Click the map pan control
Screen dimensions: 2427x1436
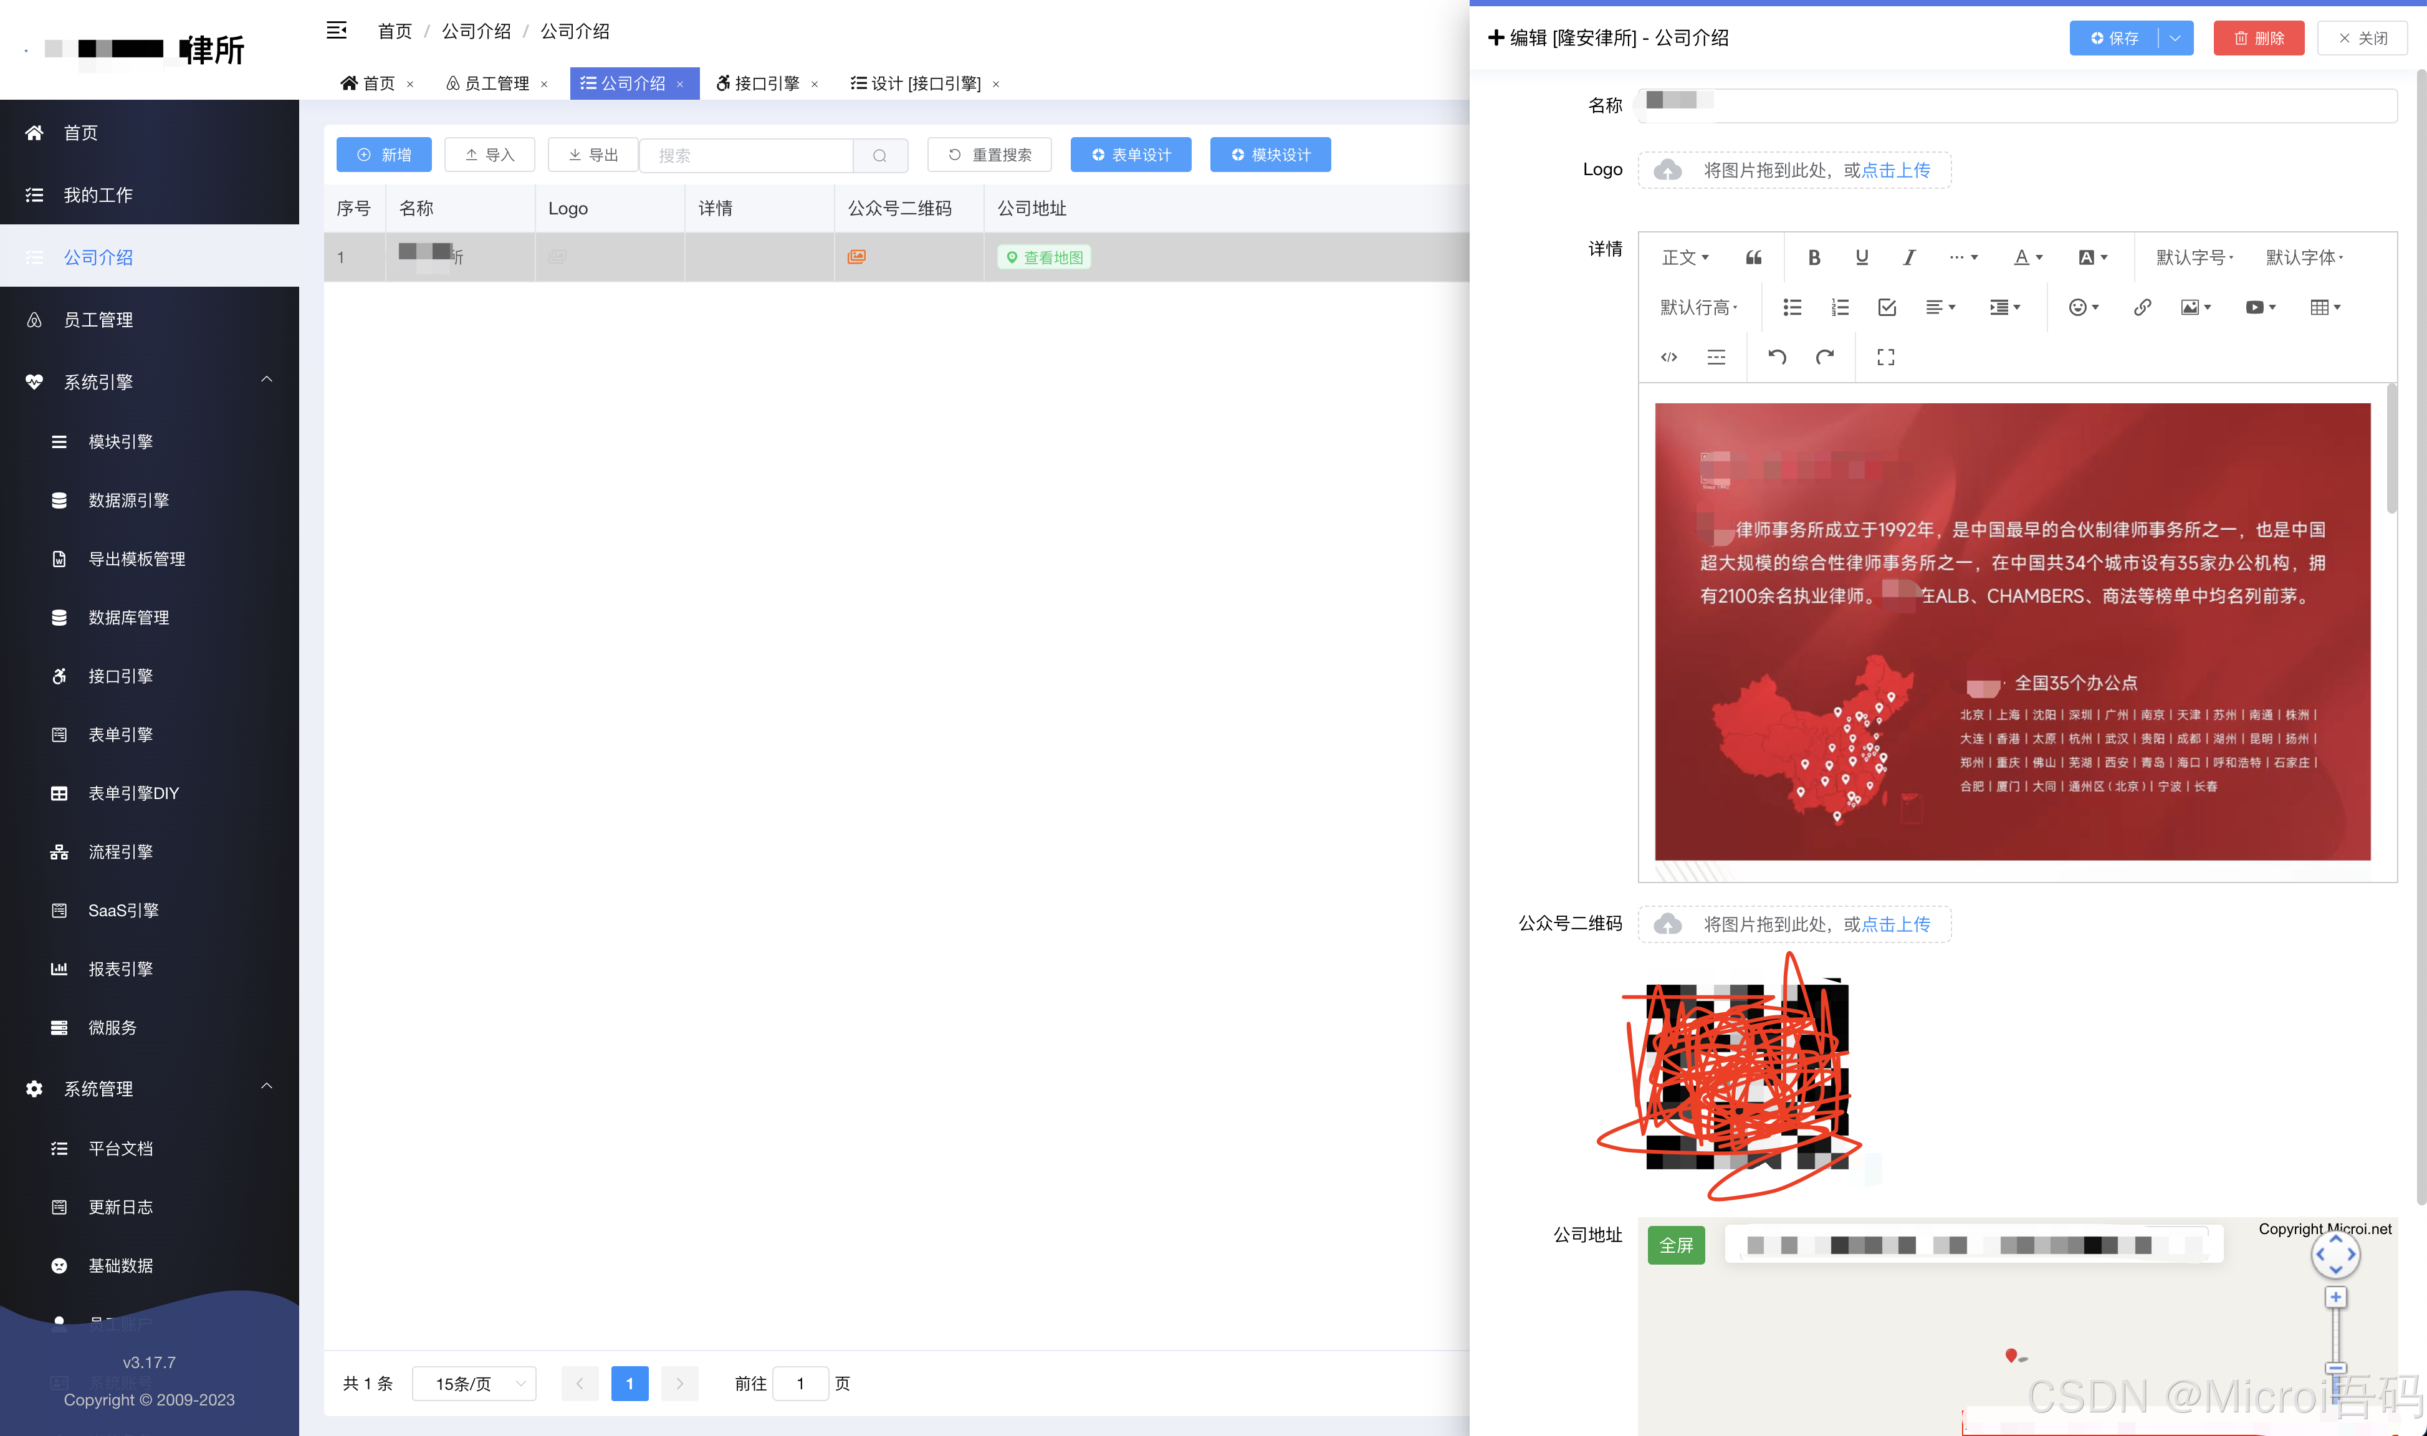pos(2335,1255)
